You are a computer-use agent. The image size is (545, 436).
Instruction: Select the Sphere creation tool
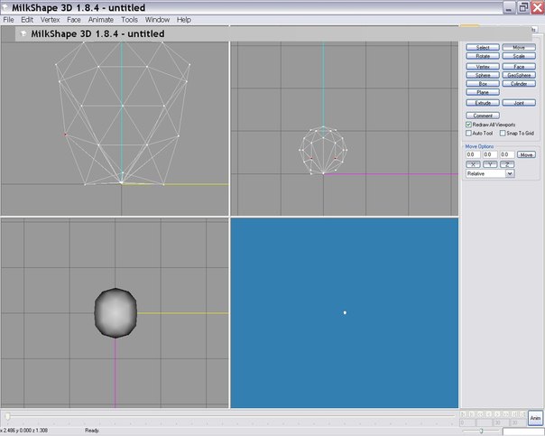(x=483, y=75)
